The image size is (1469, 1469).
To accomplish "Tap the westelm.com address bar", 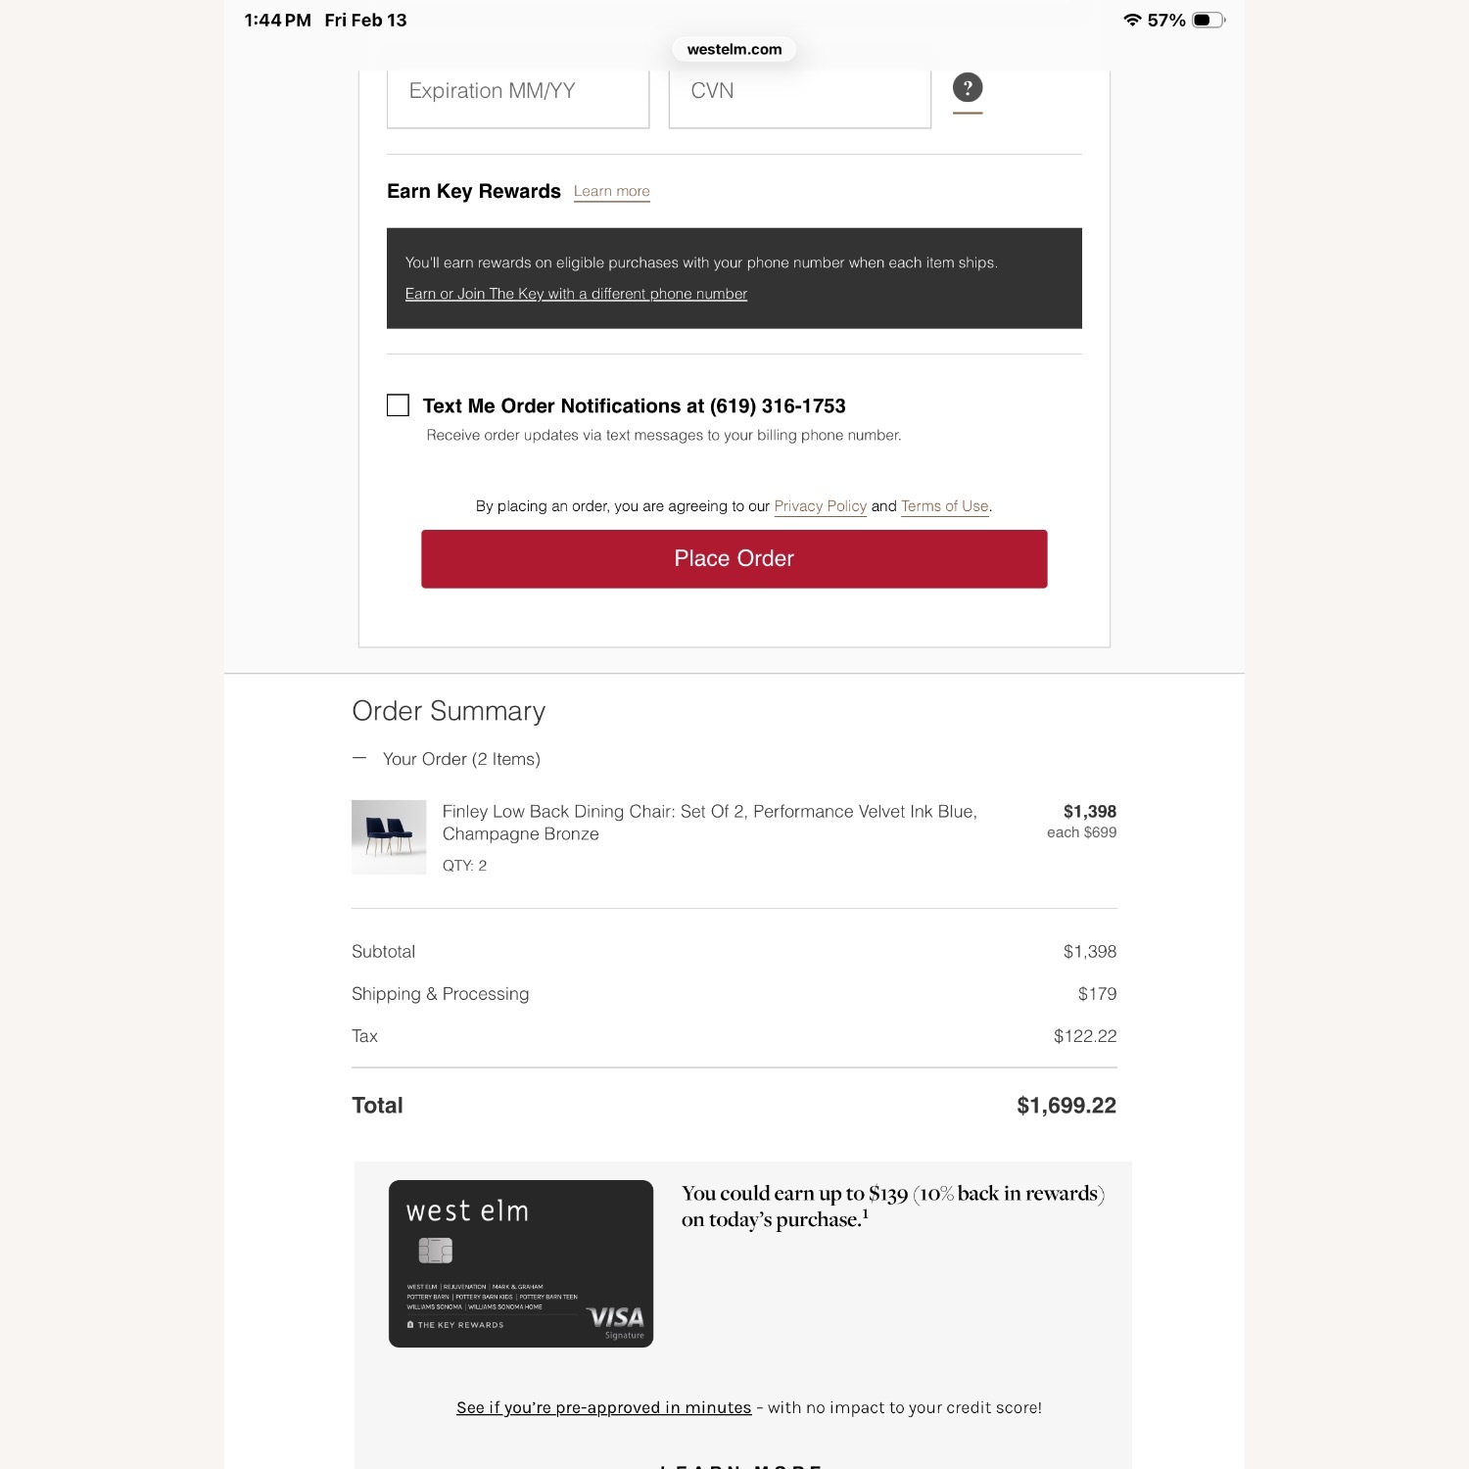I will pyautogui.click(x=734, y=49).
